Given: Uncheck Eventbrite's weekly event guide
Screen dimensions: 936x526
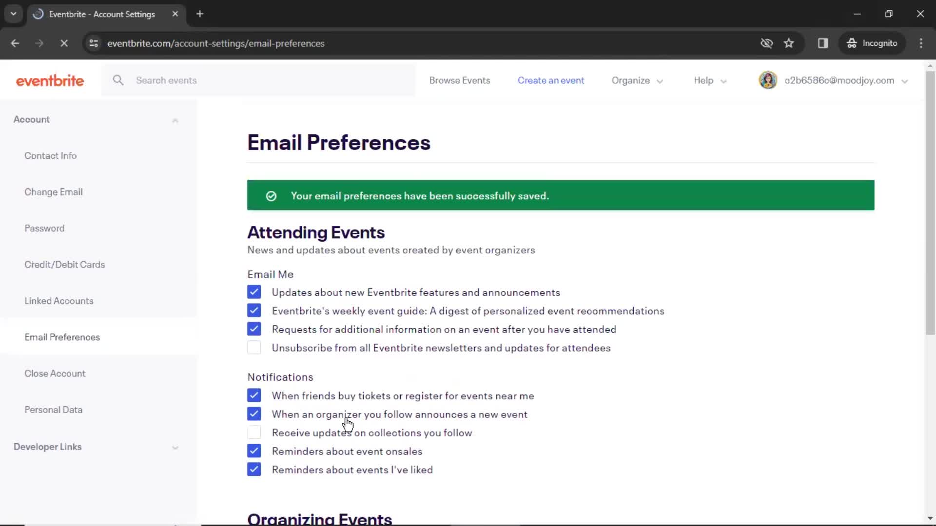Looking at the screenshot, I should point(254,311).
